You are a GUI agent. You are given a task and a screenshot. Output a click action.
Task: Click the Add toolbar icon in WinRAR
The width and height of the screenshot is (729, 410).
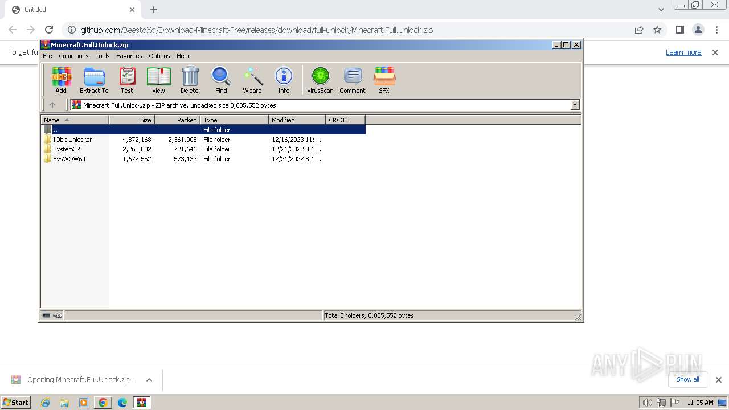pyautogui.click(x=61, y=80)
